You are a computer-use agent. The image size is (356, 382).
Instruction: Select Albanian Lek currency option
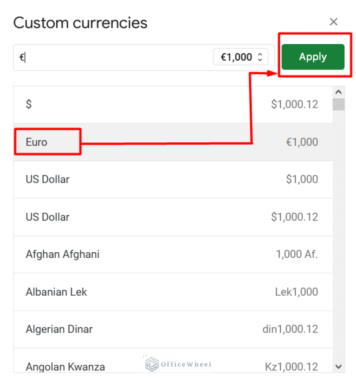139,292
